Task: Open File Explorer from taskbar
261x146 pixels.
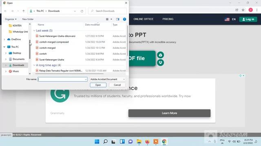Action: [139, 142]
